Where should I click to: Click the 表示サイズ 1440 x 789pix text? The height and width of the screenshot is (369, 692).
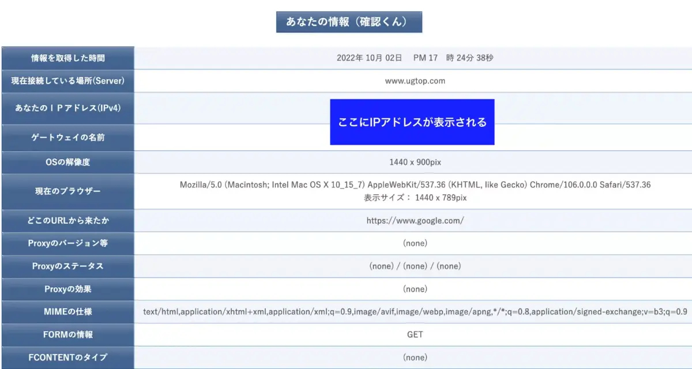[x=415, y=197]
